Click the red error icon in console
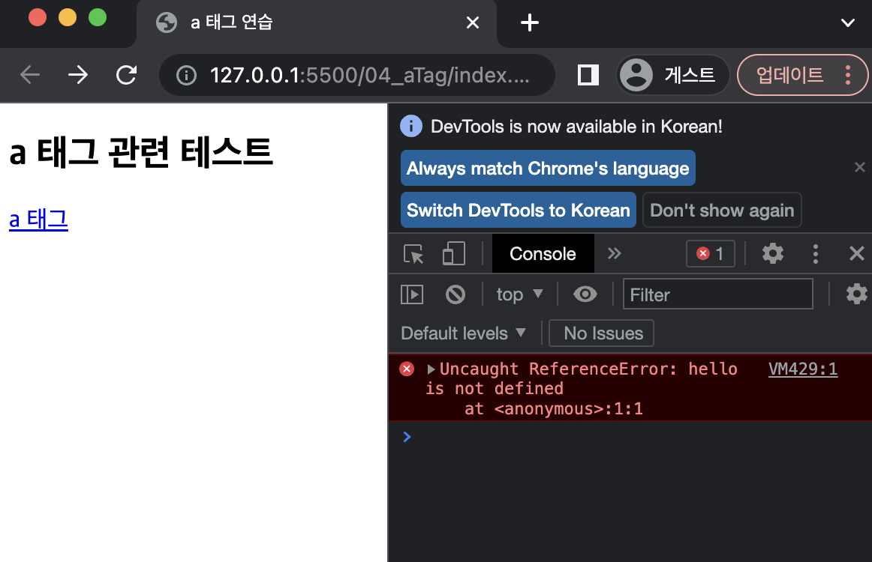Image resolution: width=872 pixels, height=562 pixels. 407,369
